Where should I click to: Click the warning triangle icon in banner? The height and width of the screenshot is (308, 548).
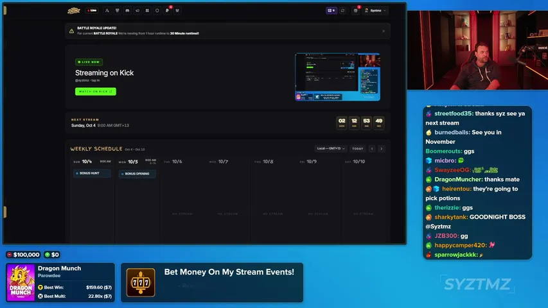[x=72, y=31]
